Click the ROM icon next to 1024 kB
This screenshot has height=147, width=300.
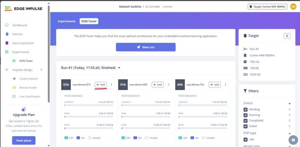(x=245, y=74)
